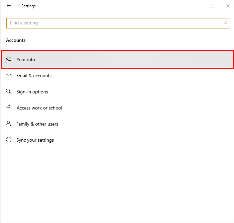Open the Your info menu item
Viewport: 234px width, 223px height.
pos(26,60)
